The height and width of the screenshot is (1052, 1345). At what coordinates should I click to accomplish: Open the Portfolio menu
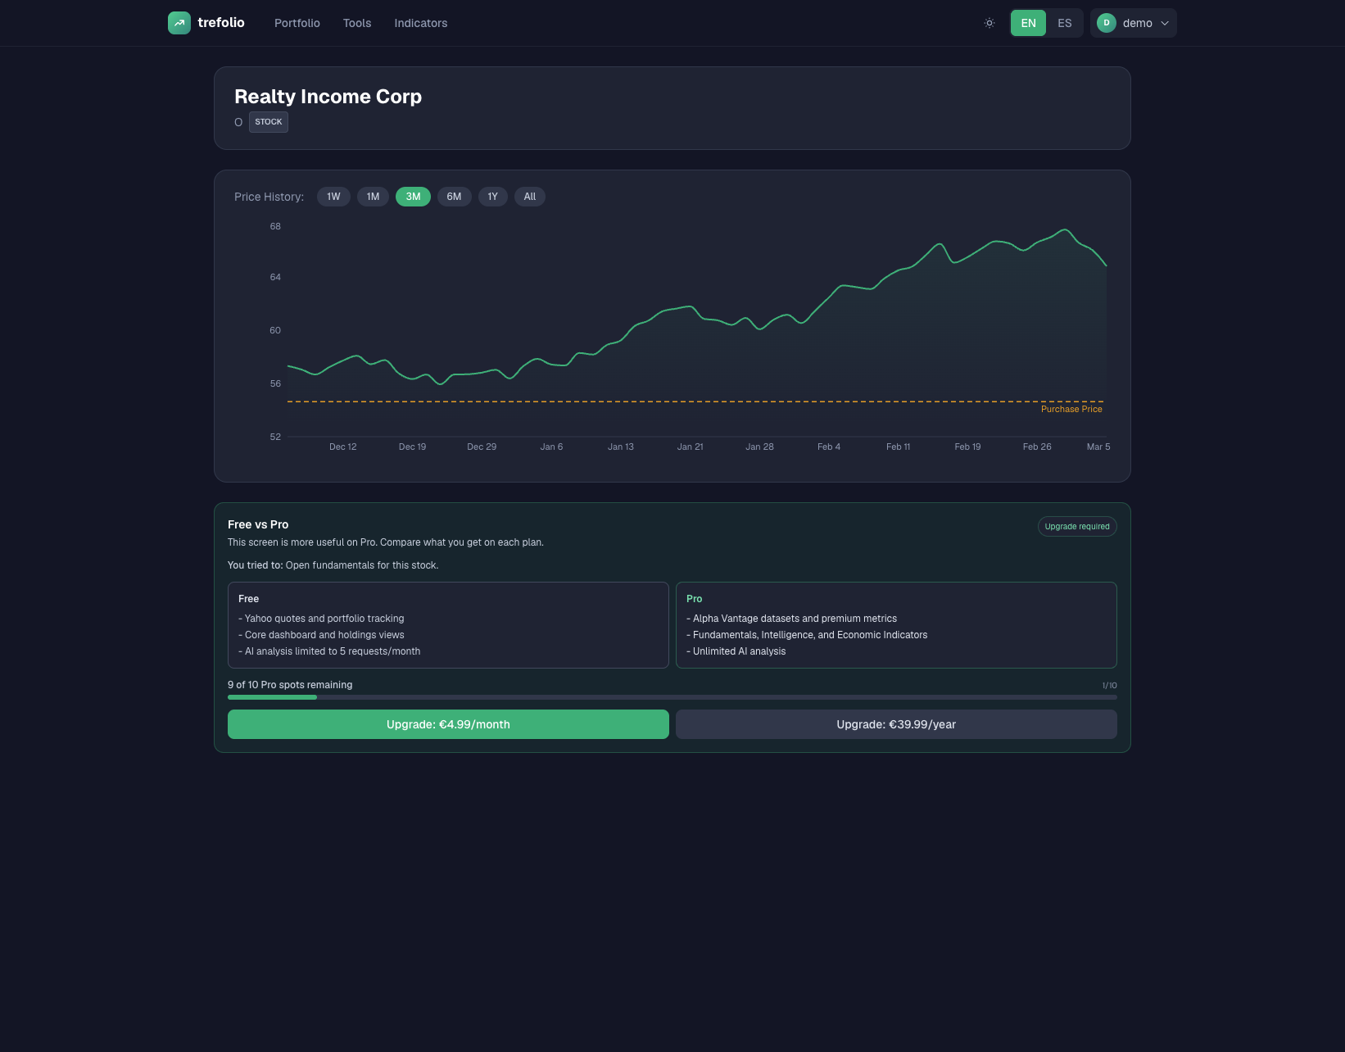click(x=297, y=23)
